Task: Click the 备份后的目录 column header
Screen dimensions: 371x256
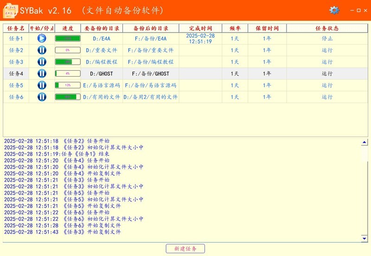Action: click(x=151, y=28)
